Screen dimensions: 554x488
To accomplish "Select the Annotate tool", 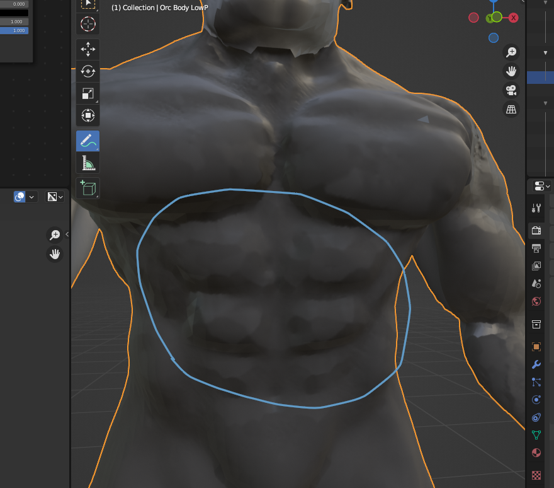I will pos(88,141).
